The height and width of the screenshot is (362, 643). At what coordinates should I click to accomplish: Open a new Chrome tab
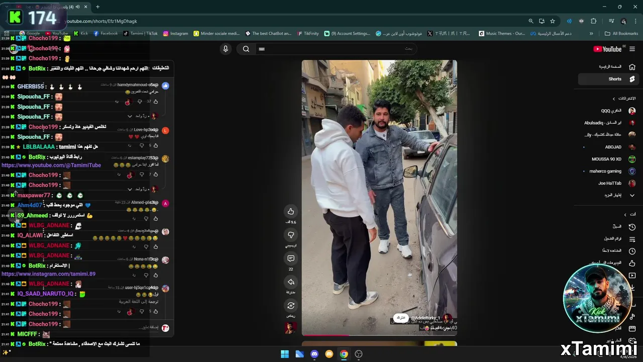[x=97, y=7]
